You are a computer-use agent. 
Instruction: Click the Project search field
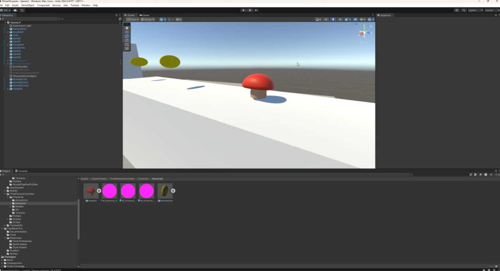click(440, 174)
